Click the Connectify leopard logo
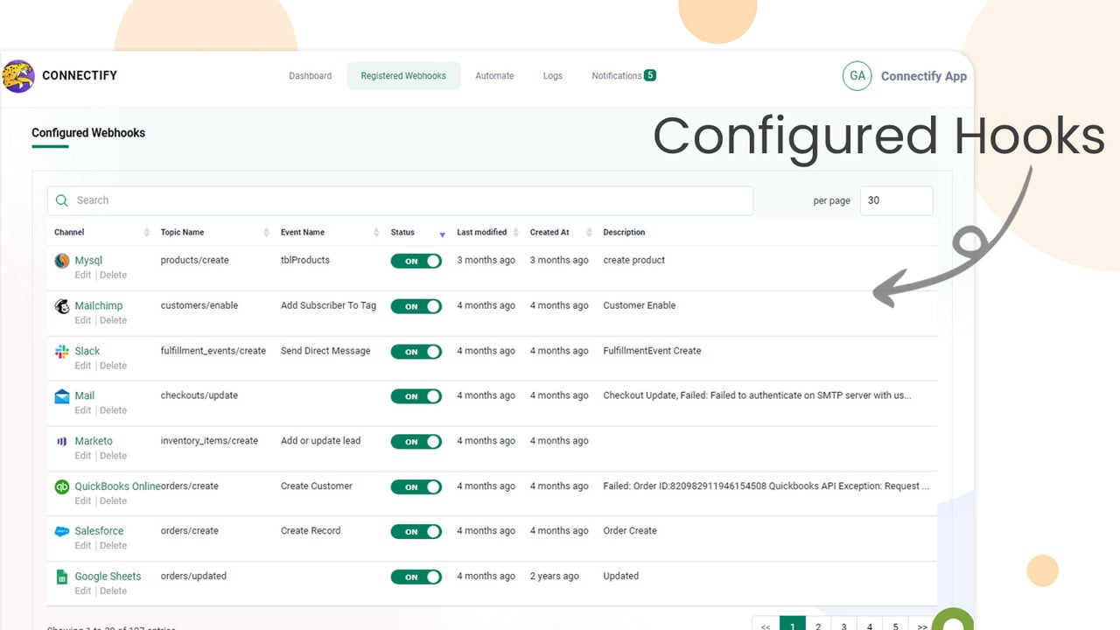 point(18,76)
